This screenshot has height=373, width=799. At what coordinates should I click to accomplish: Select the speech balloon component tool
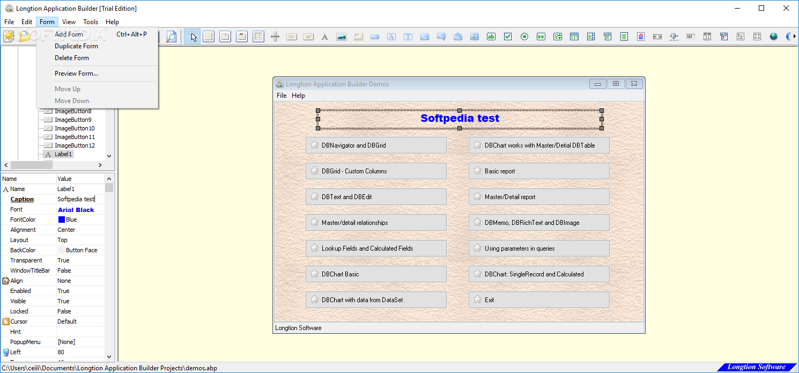pyautogui.click(x=441, y=36)
